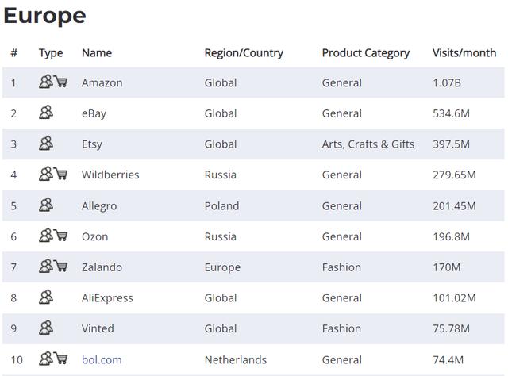The image size is (508, 376).
Task: Click the Name column header
Action: point(97,53)
